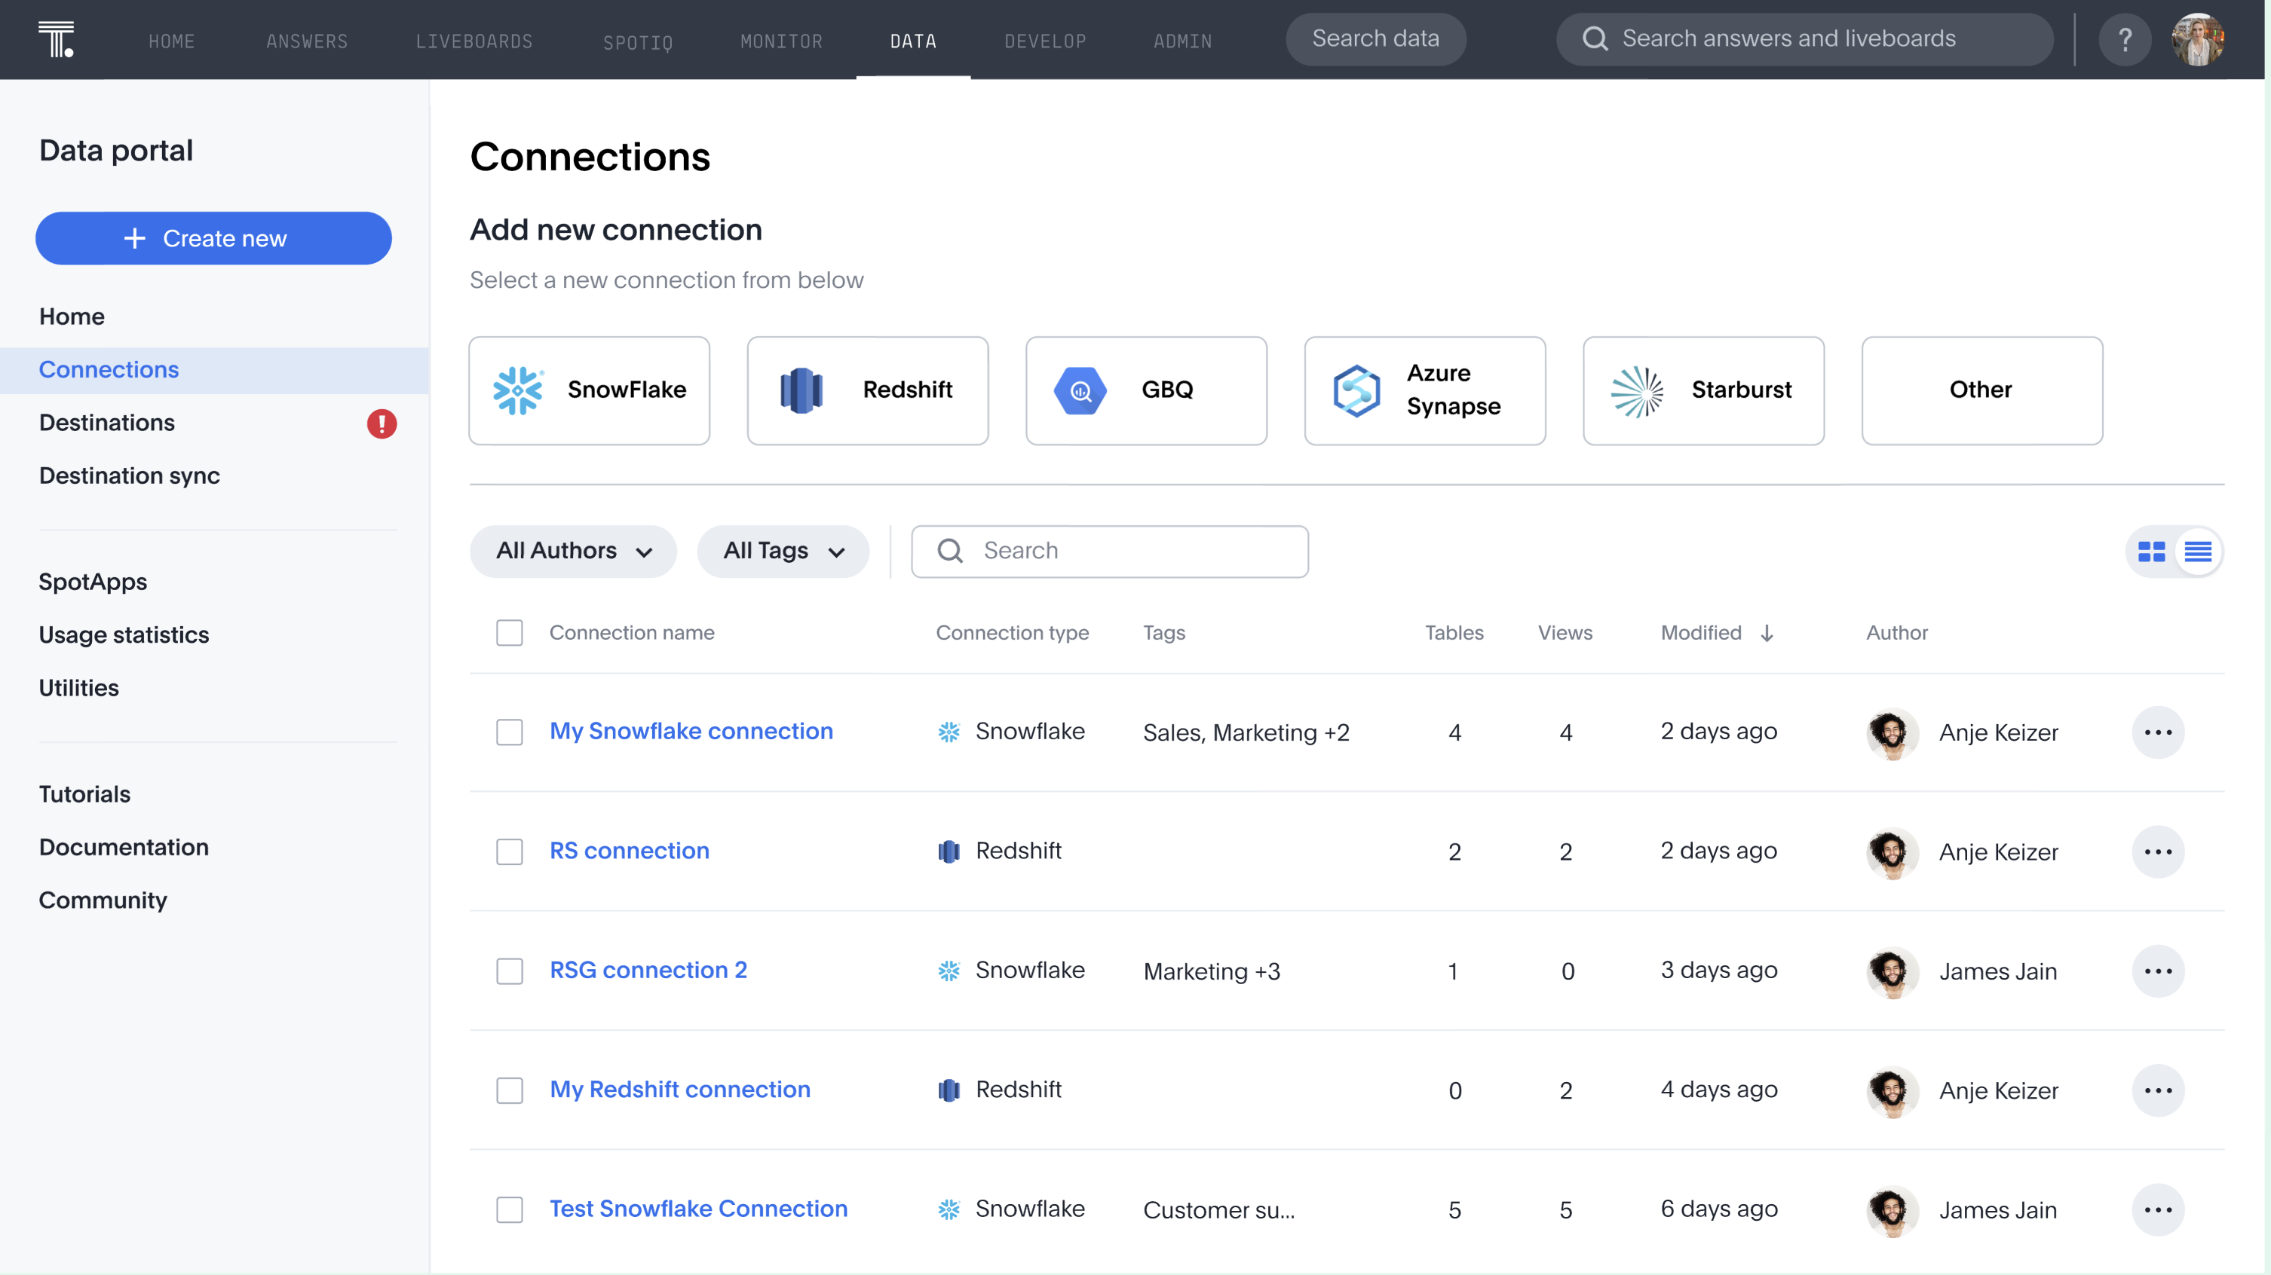Click the search magnifier in connections search

949,552
